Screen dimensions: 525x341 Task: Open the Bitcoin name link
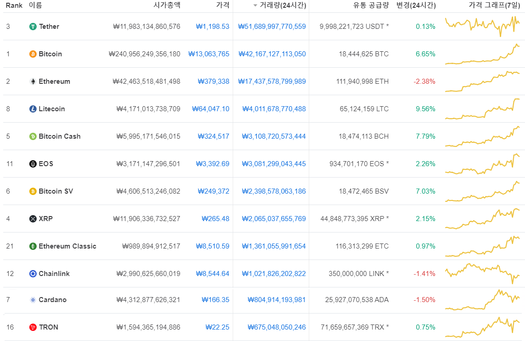[x=50, y=54]
